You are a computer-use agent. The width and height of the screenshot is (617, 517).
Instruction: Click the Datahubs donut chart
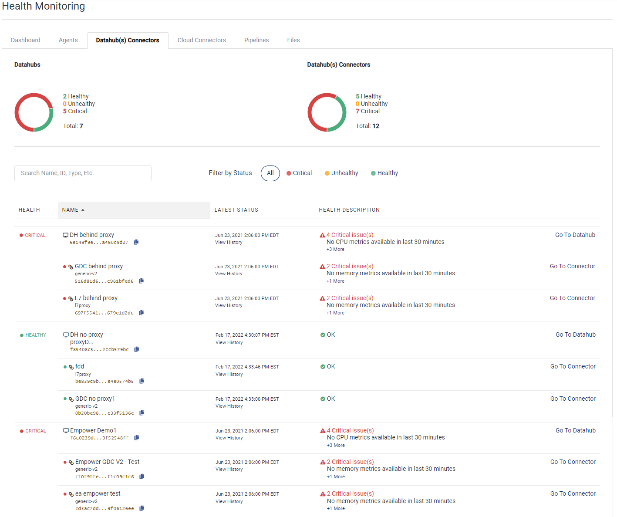click(34, 112)
